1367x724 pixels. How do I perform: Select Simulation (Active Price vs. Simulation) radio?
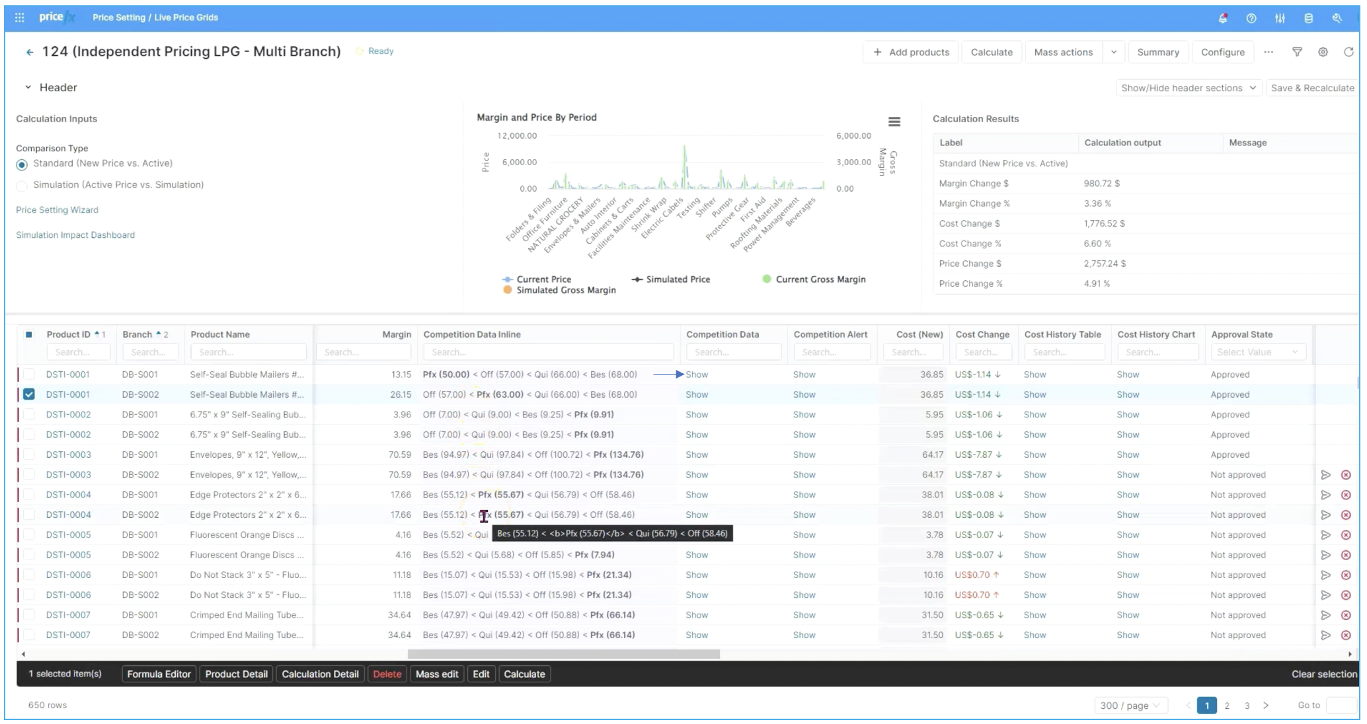tap(22, 186)
